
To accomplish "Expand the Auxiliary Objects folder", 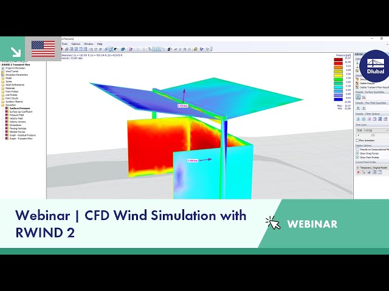I will click(2, 101).
